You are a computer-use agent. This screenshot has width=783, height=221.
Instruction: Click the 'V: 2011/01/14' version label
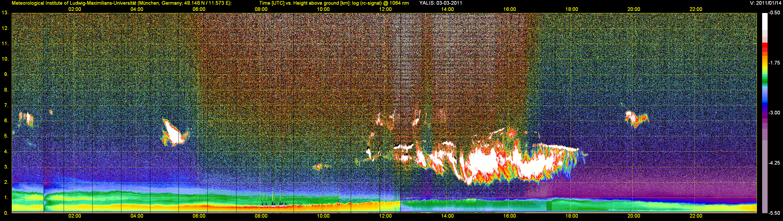point(765,3)
